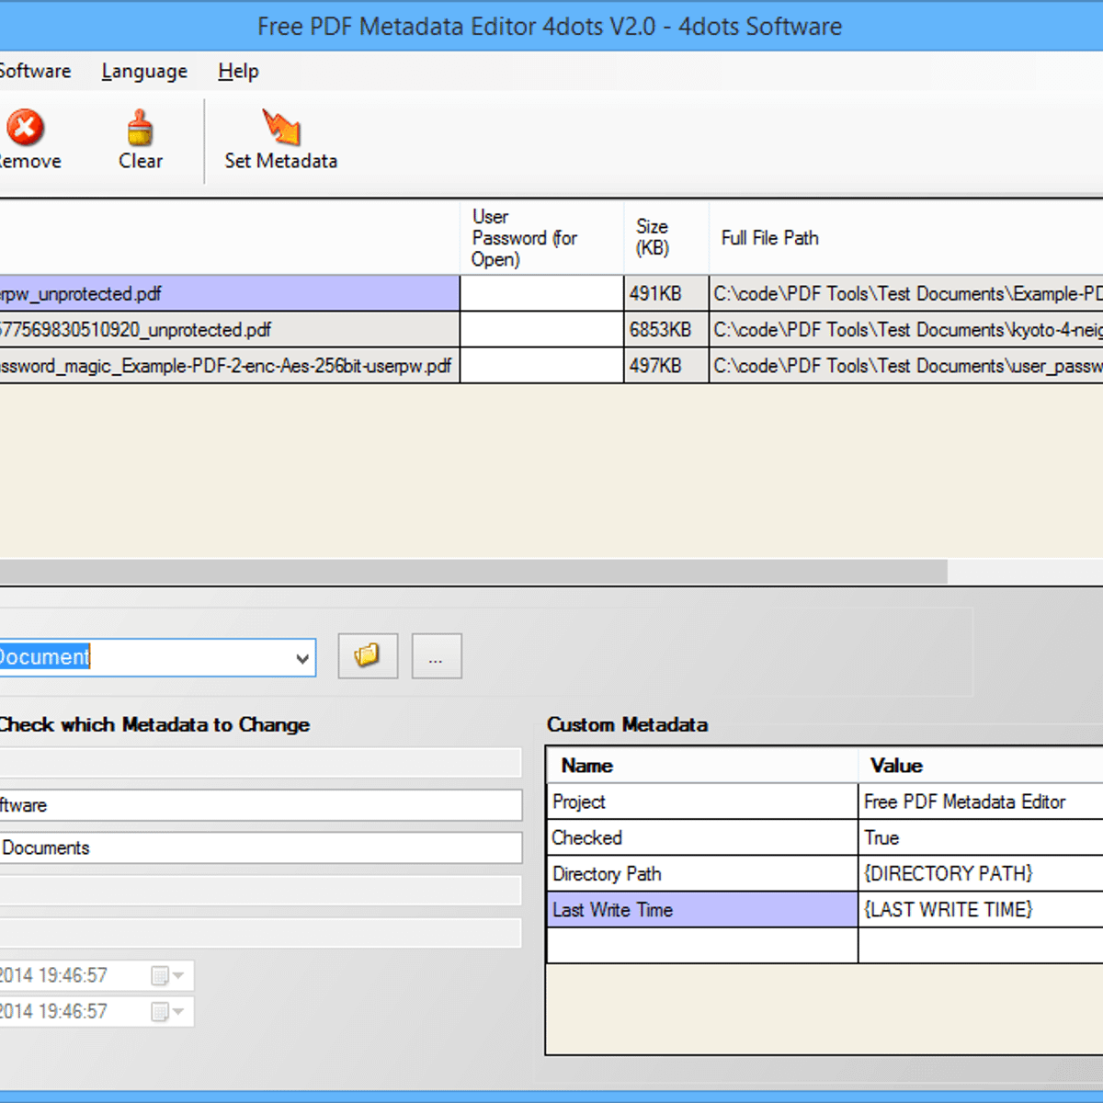Click the '497KB' size cell
This screenshot has height=1103, width=1103.
[666, 366]
